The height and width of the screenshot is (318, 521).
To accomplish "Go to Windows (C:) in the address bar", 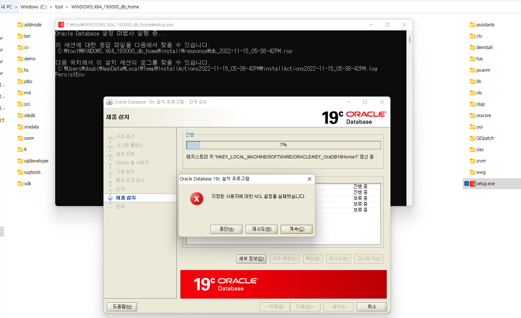I will click(33, 7).
